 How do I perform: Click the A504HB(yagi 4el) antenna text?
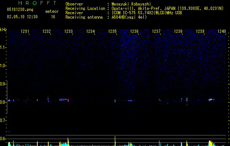pyautogui.click(x=129, y=17)
